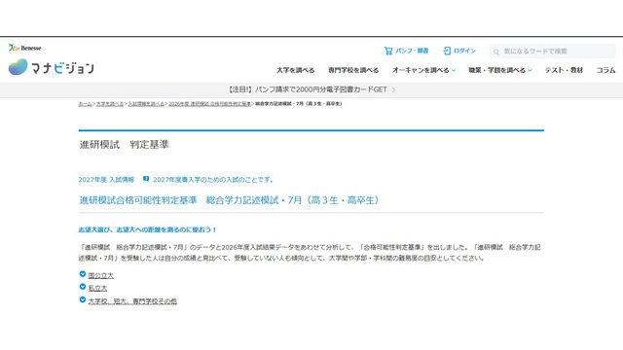Click the arrow icon beside 私立大
The width and height of the screenshot is (623, 350).
pos(83,287)
